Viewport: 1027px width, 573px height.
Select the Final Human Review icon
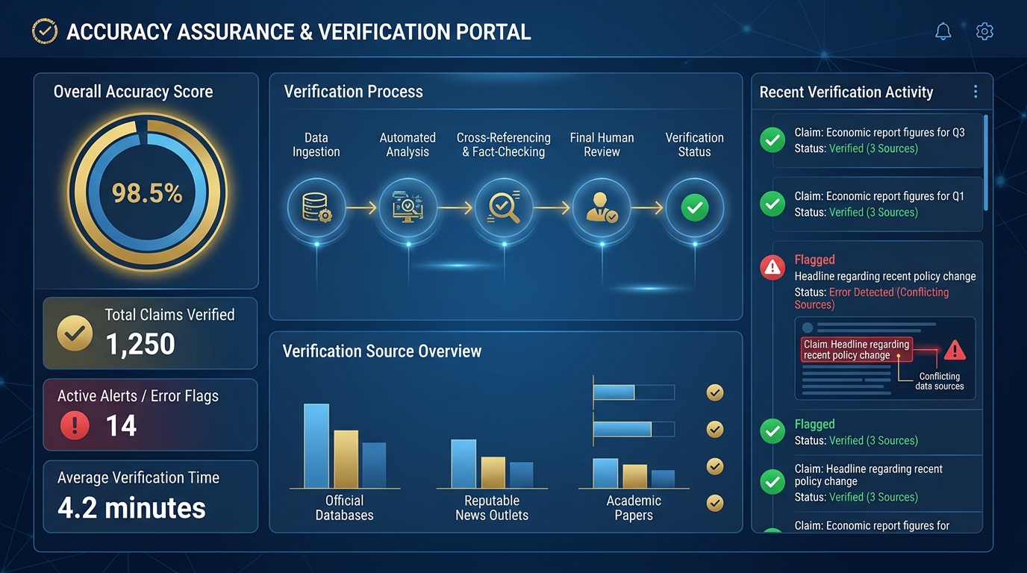pos(602,207)
